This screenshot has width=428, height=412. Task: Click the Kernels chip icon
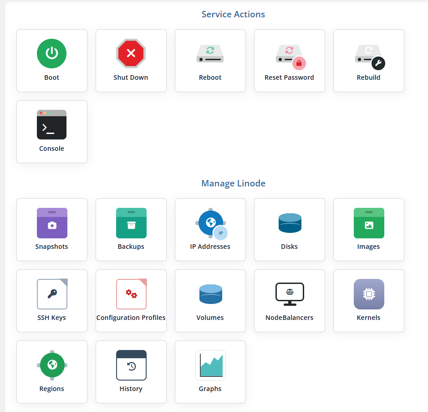coord(369,294)
